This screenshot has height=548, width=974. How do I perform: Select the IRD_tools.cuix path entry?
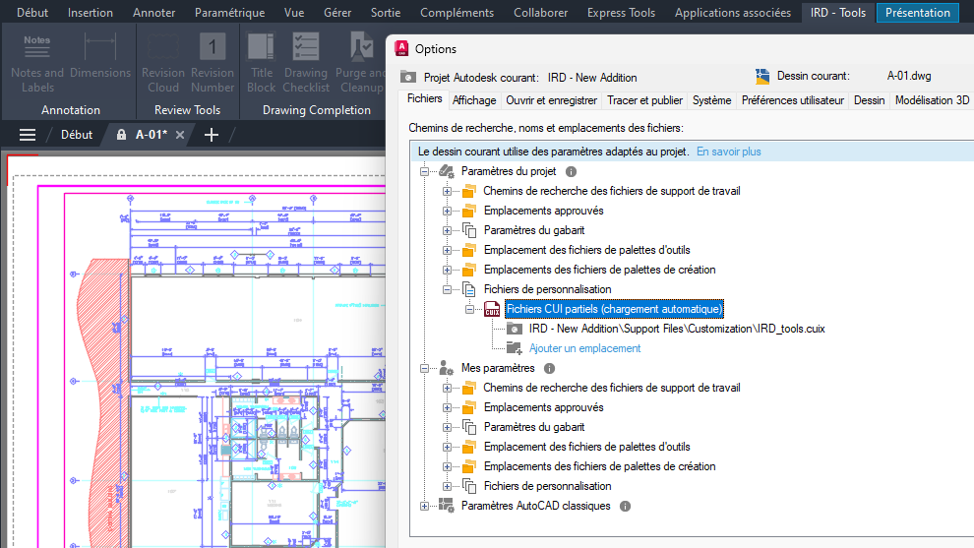pos(677,329)
